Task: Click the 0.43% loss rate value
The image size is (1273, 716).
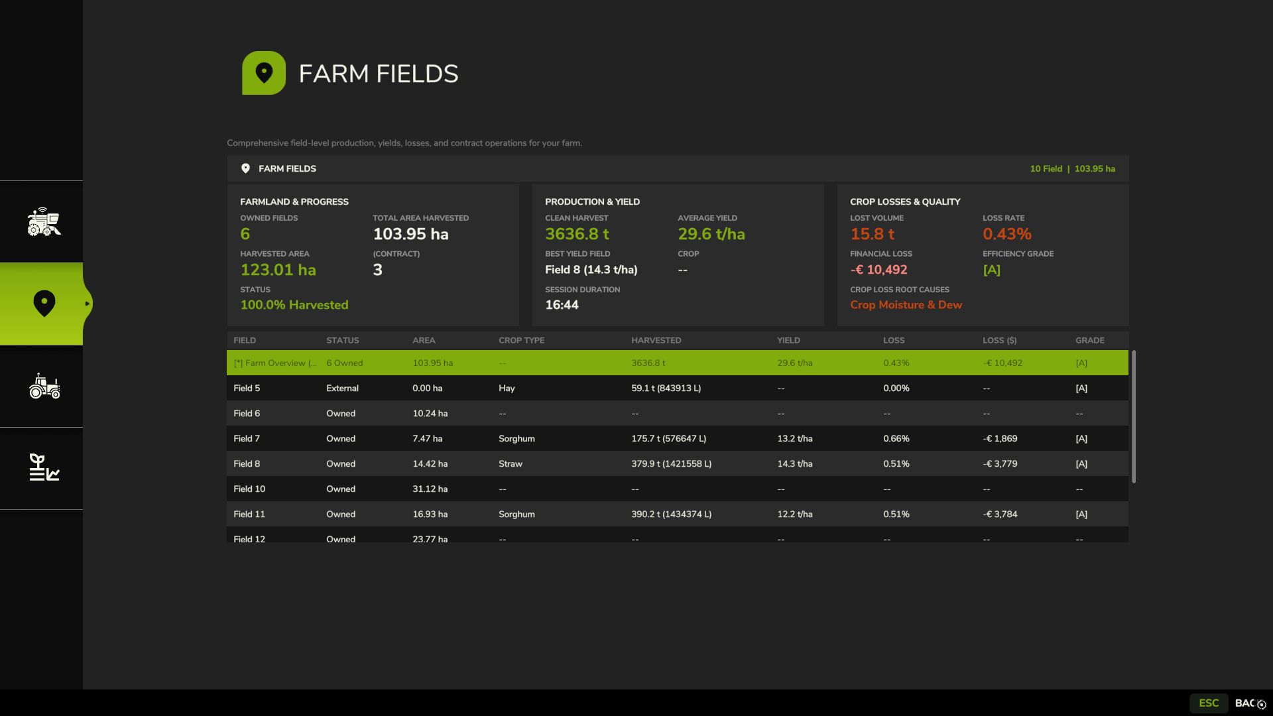Action: tap(1006, 234)
